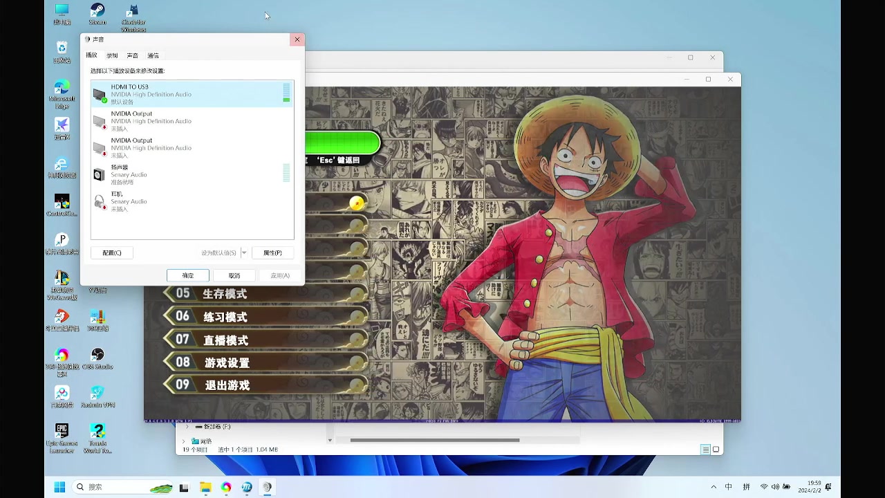Open the Clash for Windows desktop shortcut
Viewport: 885px width, 498px height.
point(133,17)
